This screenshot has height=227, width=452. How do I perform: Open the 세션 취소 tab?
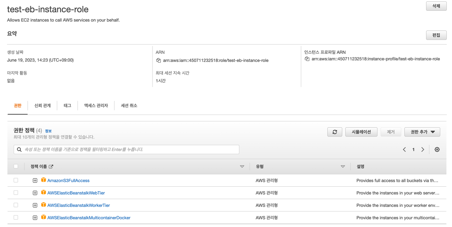[x=129, y=105]
